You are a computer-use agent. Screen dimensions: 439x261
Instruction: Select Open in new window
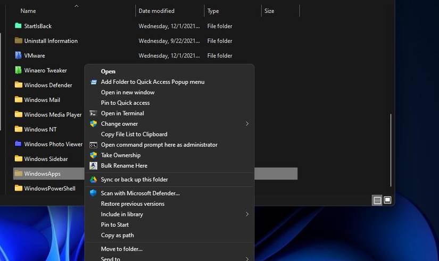pos(128,92)
